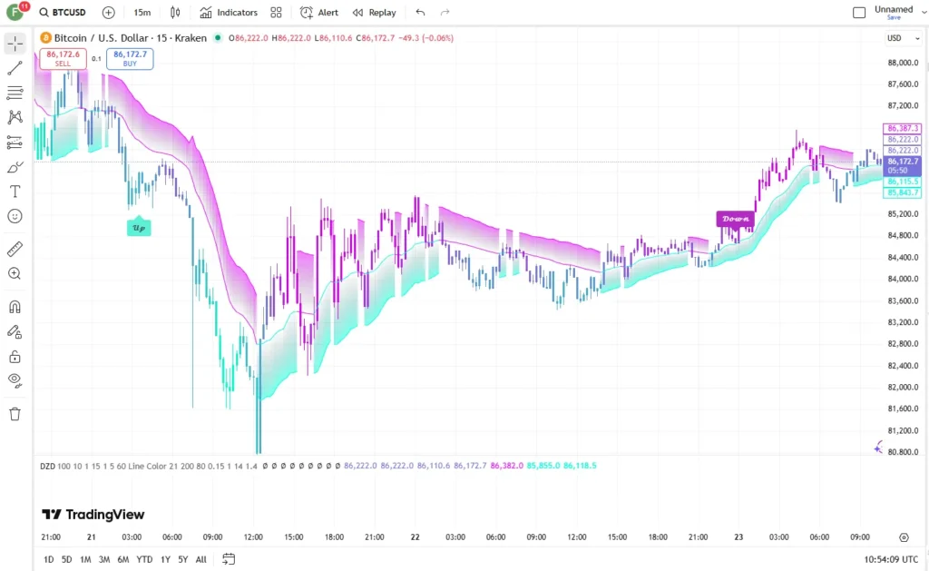Select the trend line drawing tool

point(15,67)
